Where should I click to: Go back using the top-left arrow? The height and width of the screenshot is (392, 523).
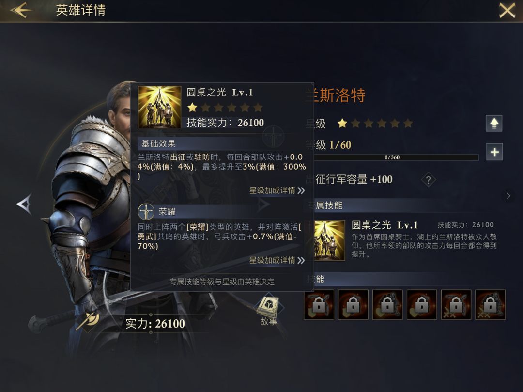click(x=21, y=10)
